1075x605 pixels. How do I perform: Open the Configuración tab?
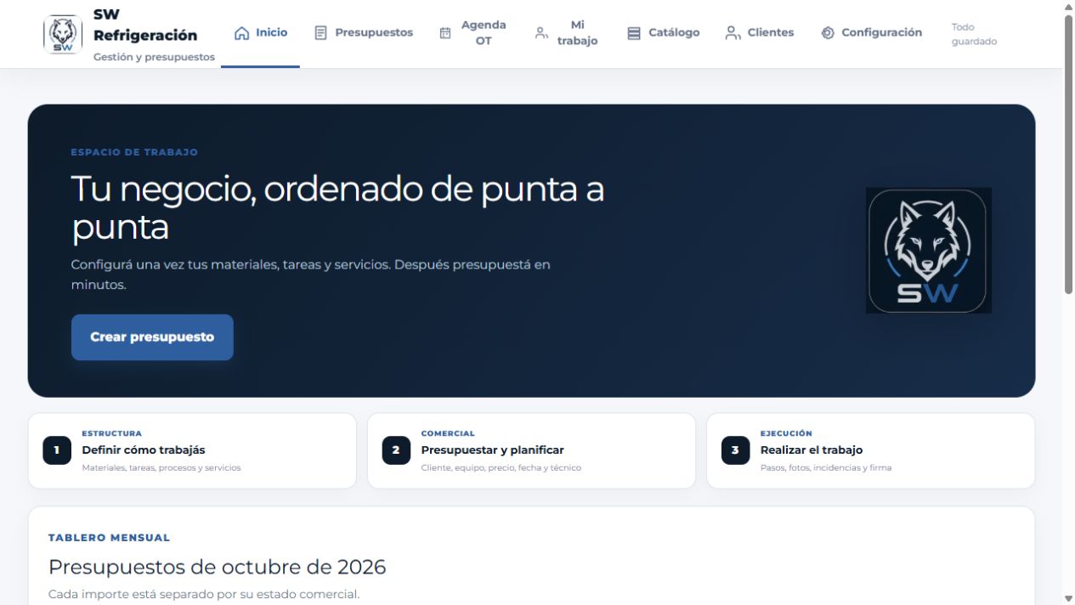871,33
